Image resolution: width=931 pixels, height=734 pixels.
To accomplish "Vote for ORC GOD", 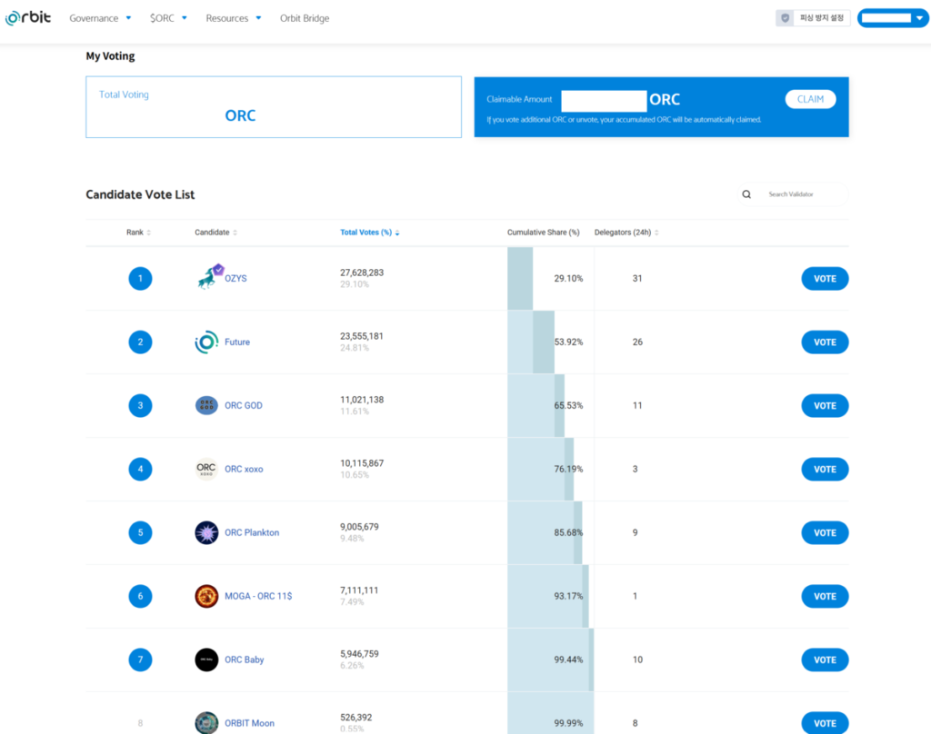I will (825, 405).
